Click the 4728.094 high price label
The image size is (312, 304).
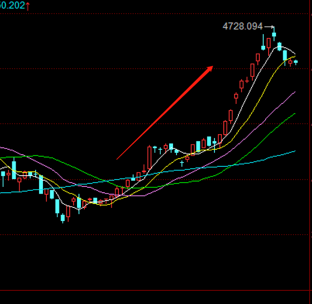click(x=242, y=26)
